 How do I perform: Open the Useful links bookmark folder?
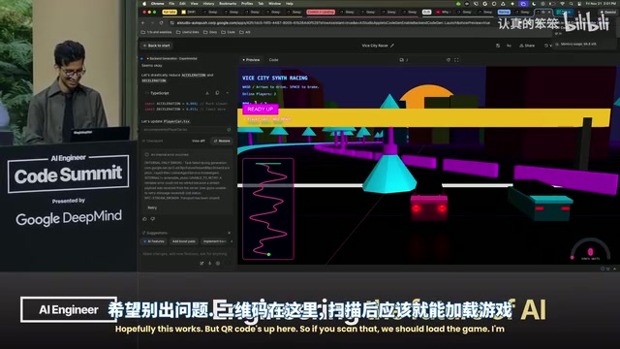point(188,32)
